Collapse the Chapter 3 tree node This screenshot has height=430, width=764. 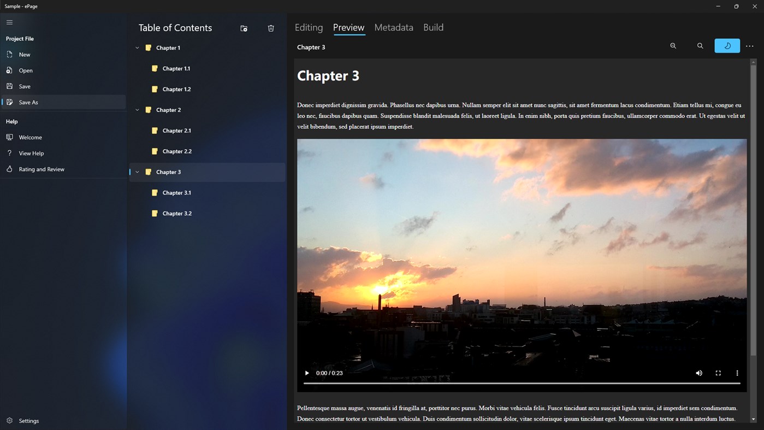[x=137, y=172]
